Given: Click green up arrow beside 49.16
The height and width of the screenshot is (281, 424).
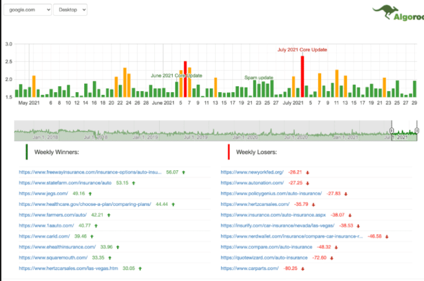Looking at the screenshot, I should pos(90,194).
